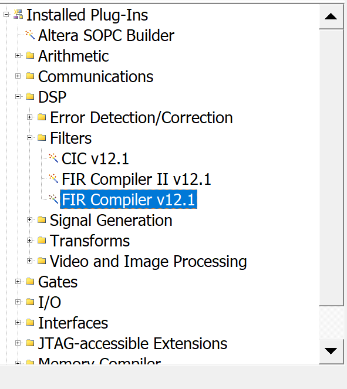The image size is (347, 389).
Task: Expand the Signal Generation subfolder
Action: [x=29, y=220]
